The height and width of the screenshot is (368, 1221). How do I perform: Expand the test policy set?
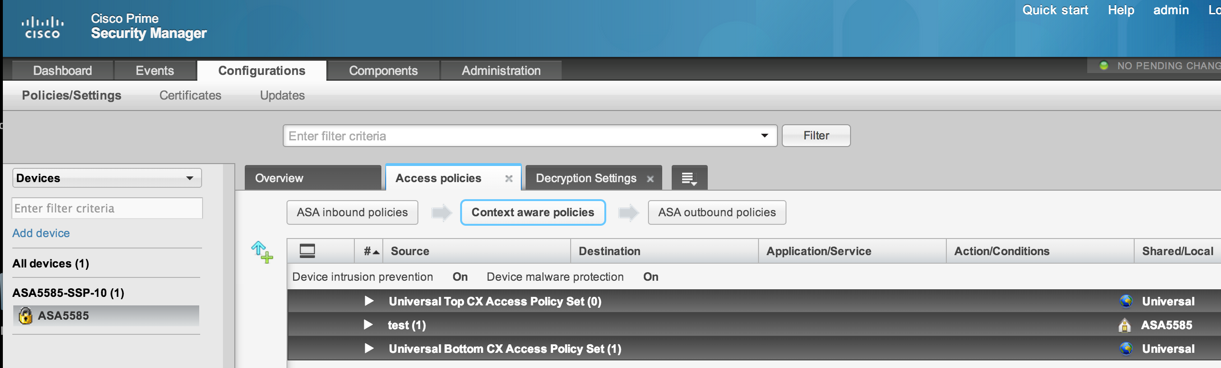(368, 325)
